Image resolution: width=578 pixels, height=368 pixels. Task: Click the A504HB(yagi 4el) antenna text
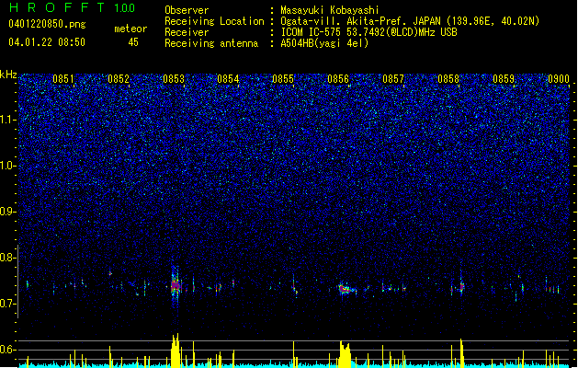point(324,43)
